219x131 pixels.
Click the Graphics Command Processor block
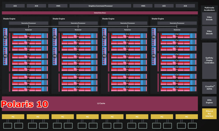pyautogui.click(x=100, y=6)
